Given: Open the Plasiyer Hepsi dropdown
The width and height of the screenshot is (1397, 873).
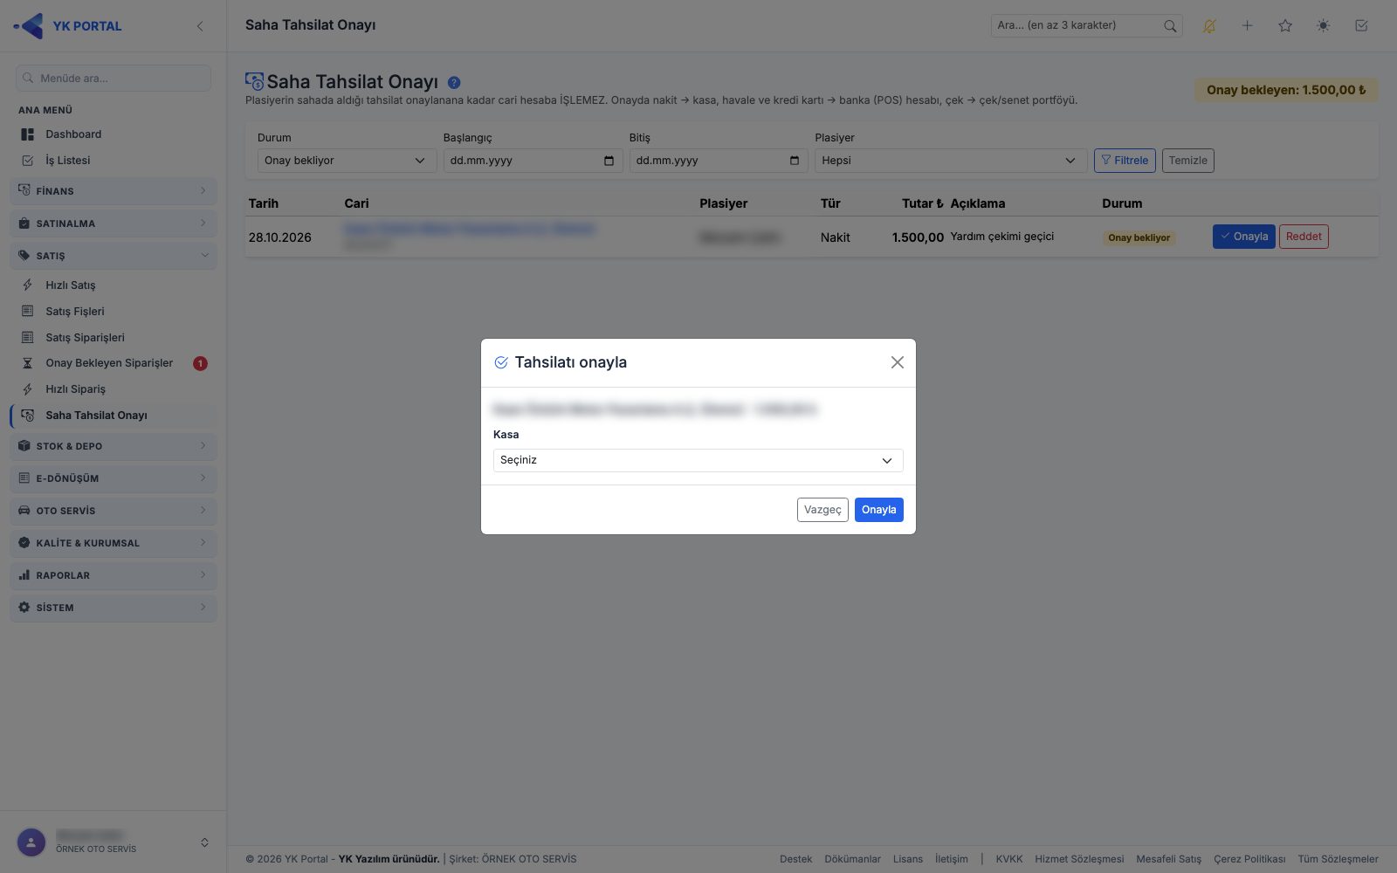Looking at the screenshot, I should [x=951, y=161].
